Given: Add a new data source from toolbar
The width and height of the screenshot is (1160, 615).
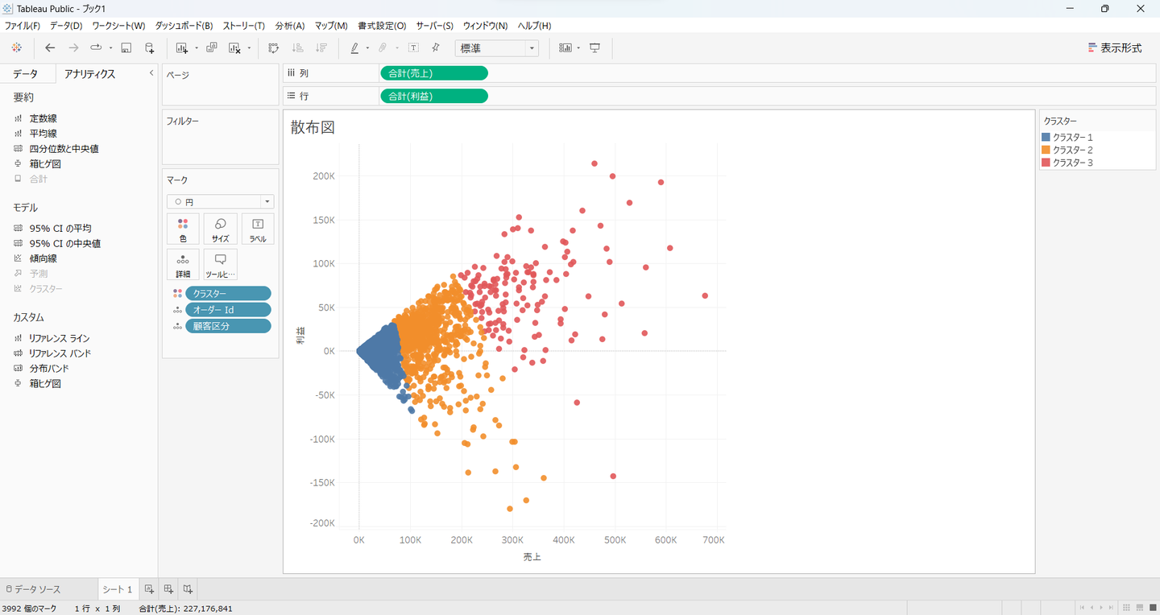Looking at the screenshot, I should 150,48.
